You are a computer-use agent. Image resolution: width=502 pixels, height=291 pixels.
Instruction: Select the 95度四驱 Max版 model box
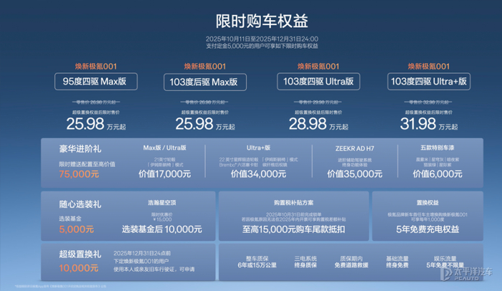click(95, 82)
